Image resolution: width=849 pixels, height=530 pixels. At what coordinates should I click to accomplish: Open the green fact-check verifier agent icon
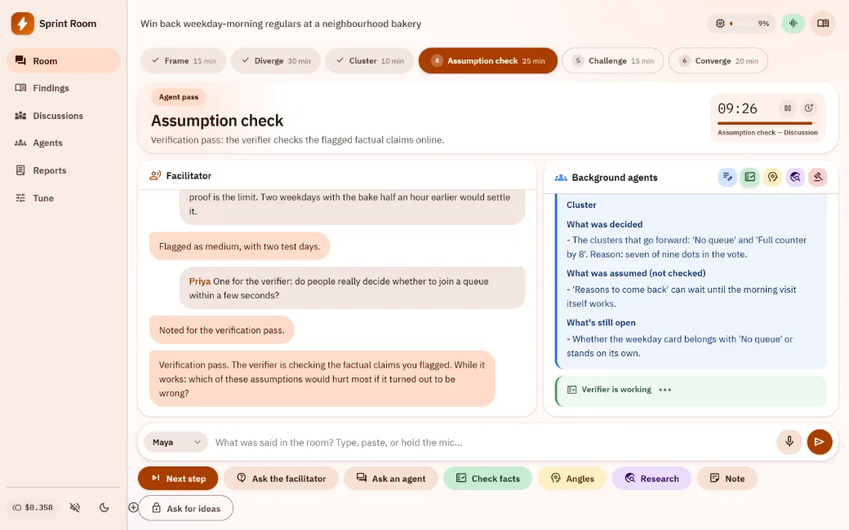[x=750, y=177]
